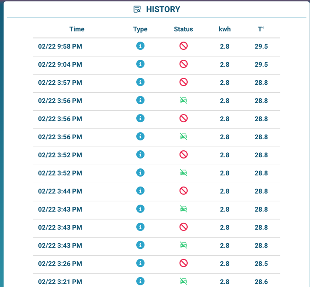Click info icon in 3:26 PM row
Image resolution: width=310 pixels, height=287 pixels.
coord(140,263)
